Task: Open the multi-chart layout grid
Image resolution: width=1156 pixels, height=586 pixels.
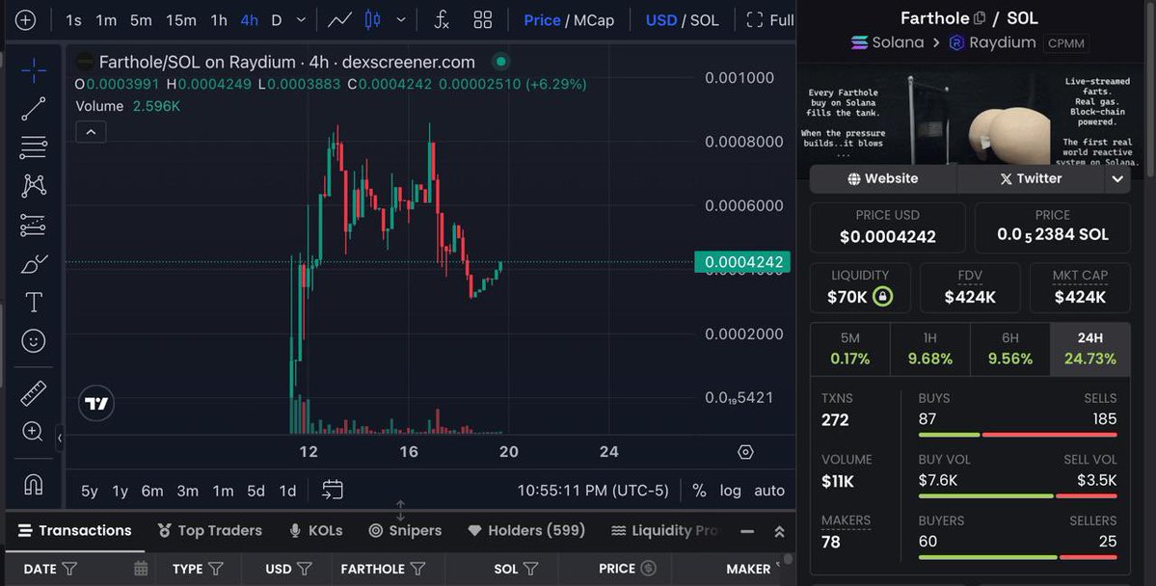Action: point(482,20)
